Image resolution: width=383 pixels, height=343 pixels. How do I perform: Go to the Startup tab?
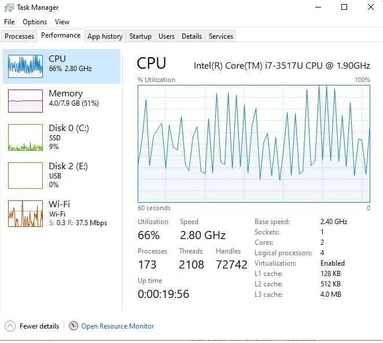pos(140,36)
